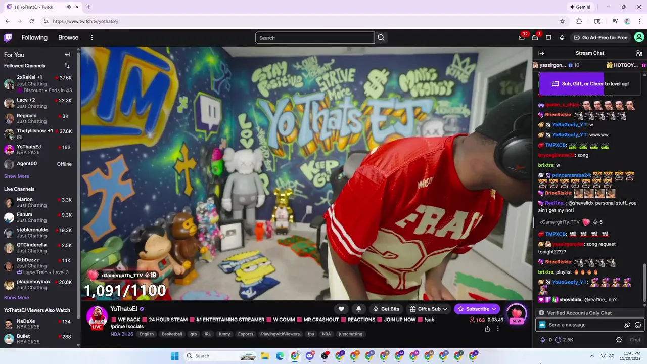
Task: Open the stream's three-dot options menu
Action: coord(498,329)
